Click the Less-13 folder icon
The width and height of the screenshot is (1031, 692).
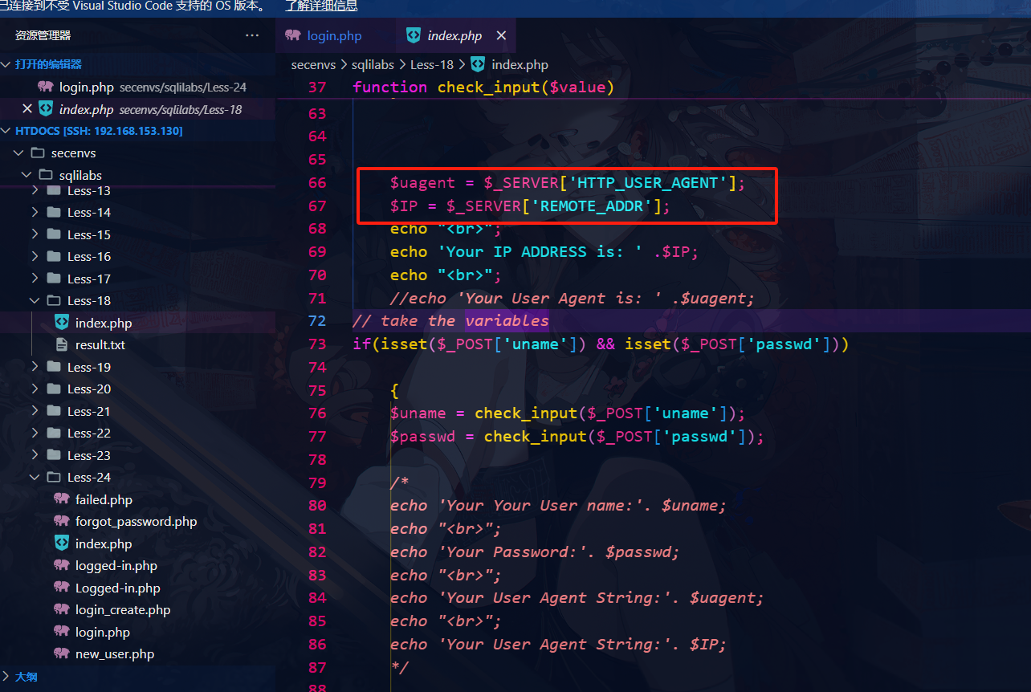point(55,191)
